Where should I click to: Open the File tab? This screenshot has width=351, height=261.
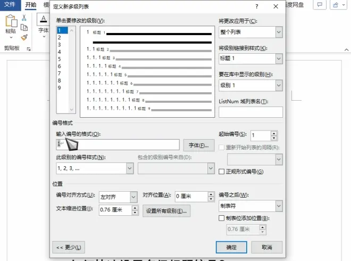pos(10,5)
